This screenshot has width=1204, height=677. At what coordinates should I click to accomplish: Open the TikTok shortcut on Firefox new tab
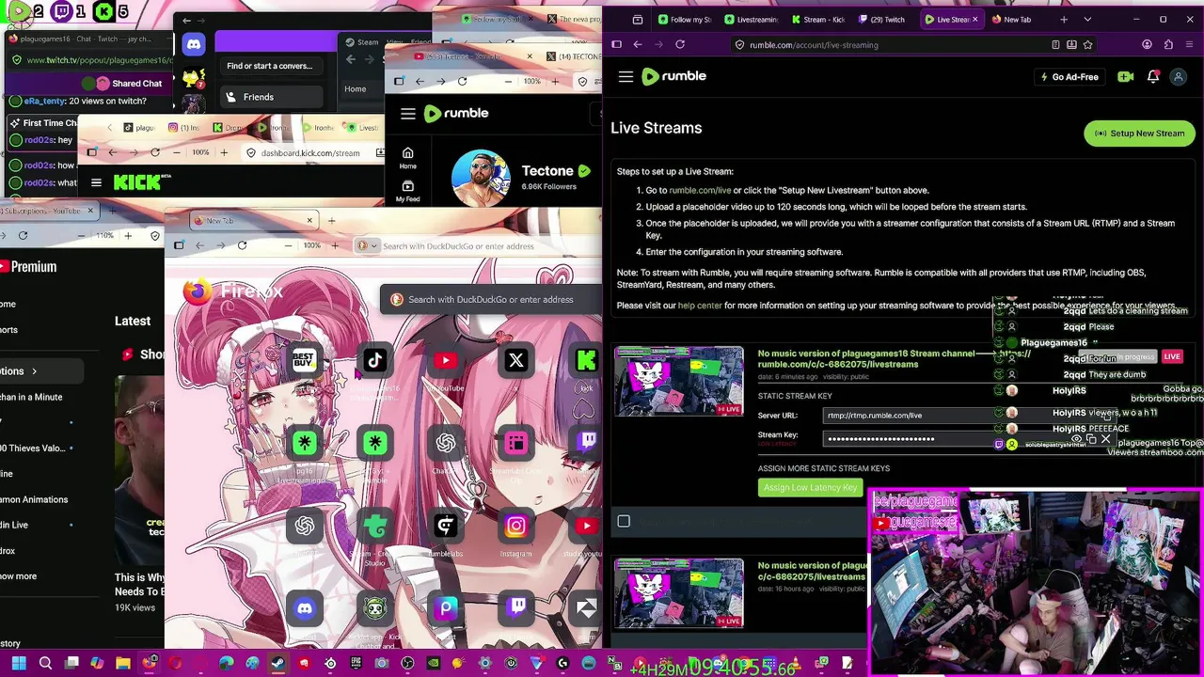coord(374,360)
